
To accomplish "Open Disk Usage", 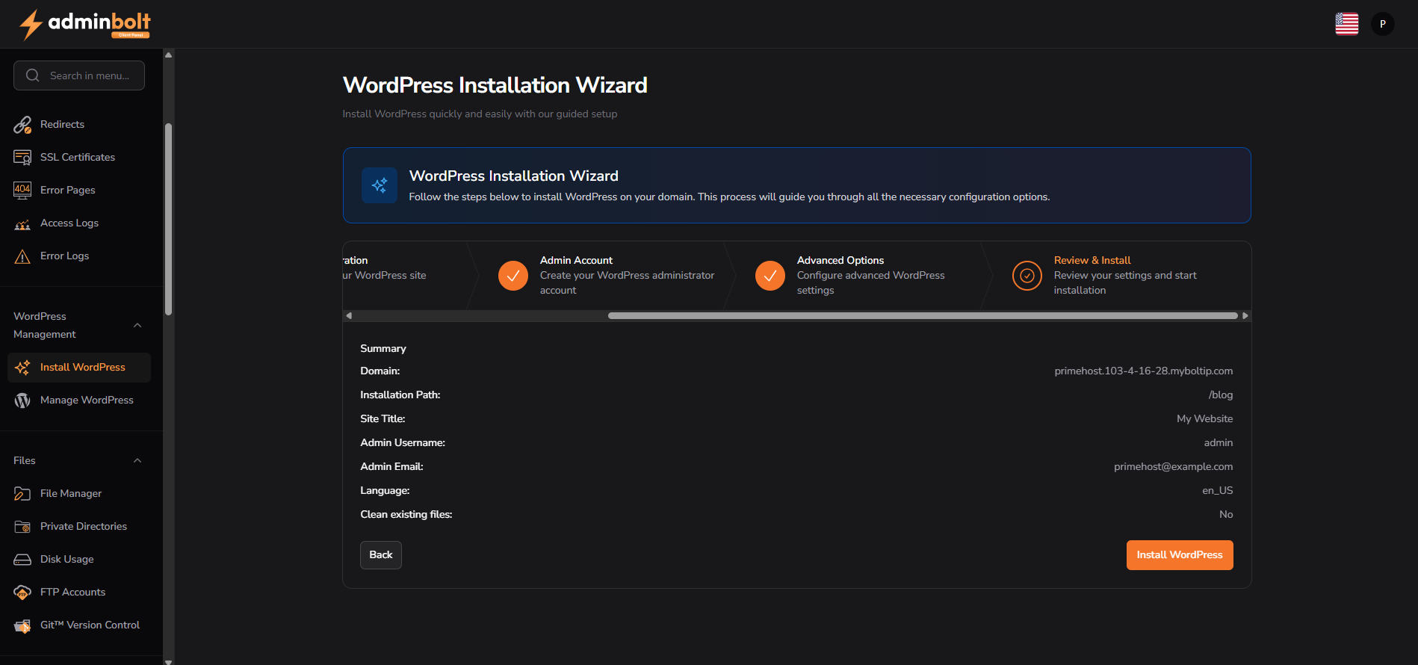I will [x=79, y=560].
